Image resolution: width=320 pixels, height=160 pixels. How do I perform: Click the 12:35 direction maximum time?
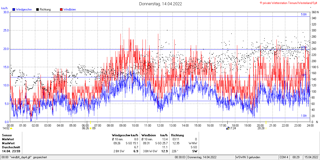[176, 143]
